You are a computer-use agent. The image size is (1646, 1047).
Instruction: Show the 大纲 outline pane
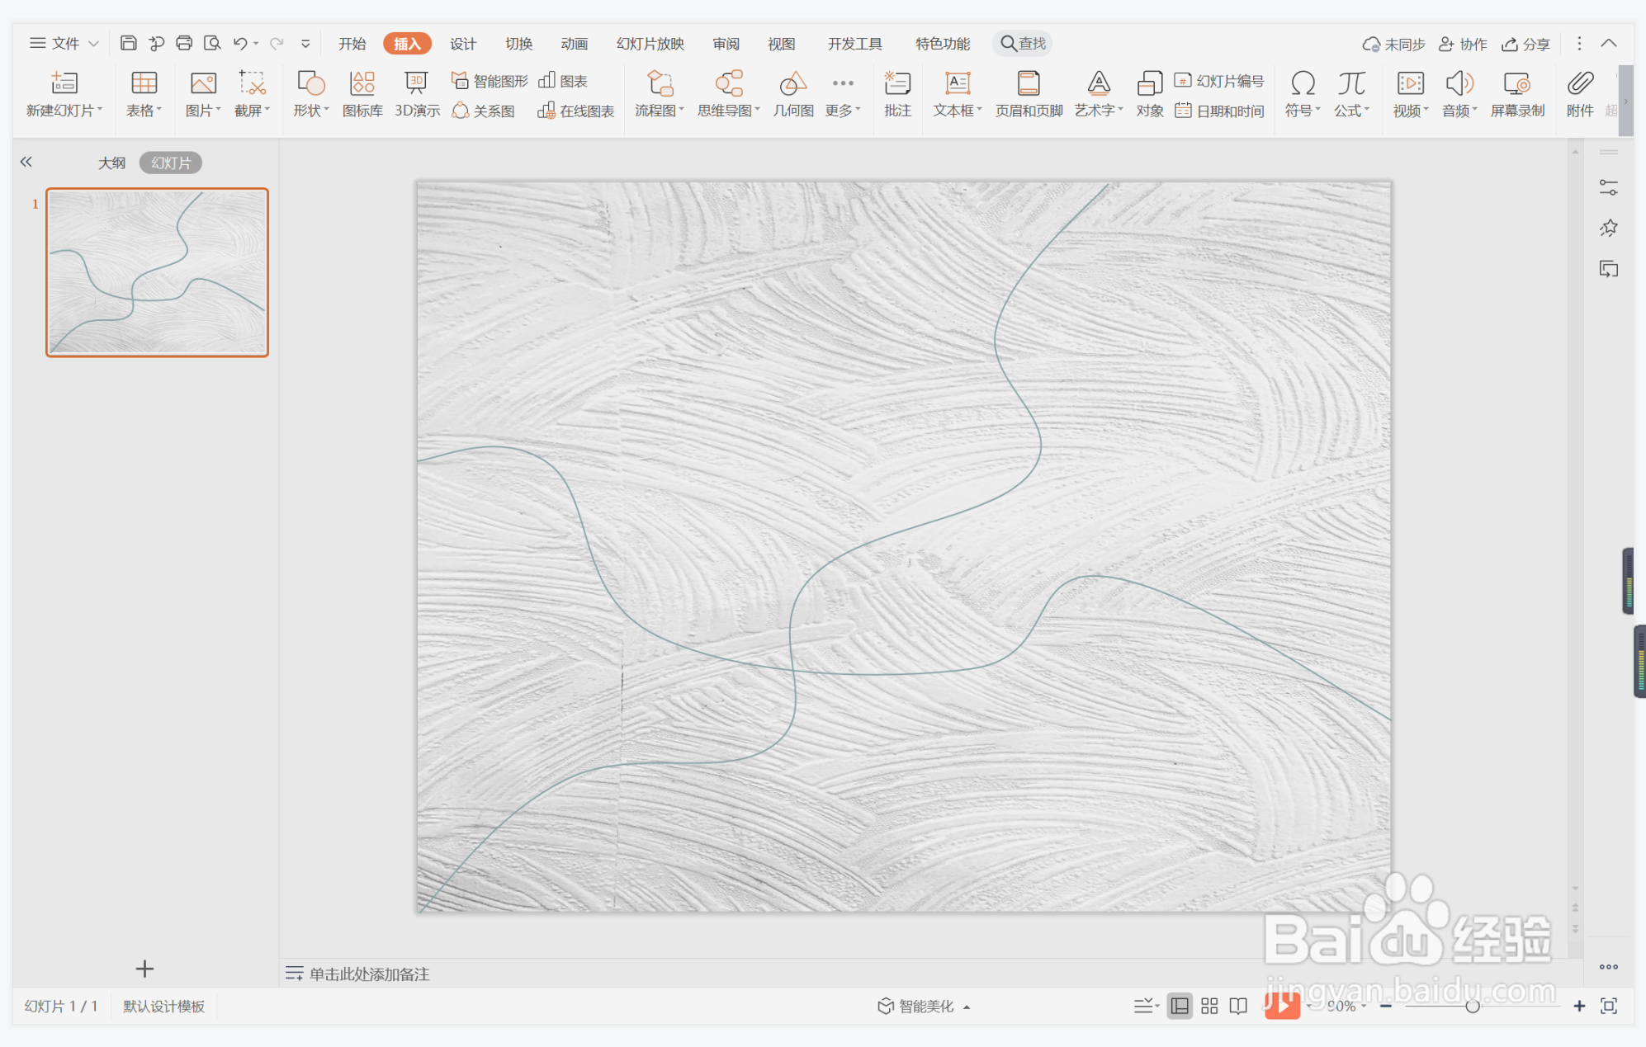[112, 163]
